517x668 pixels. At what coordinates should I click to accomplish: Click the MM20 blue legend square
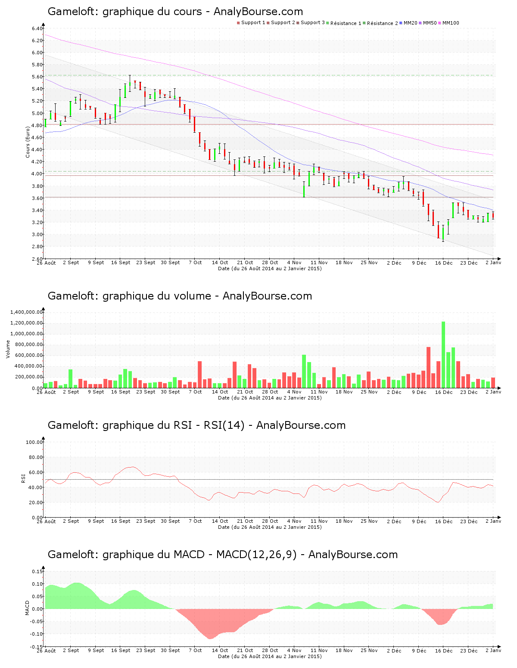401,23
